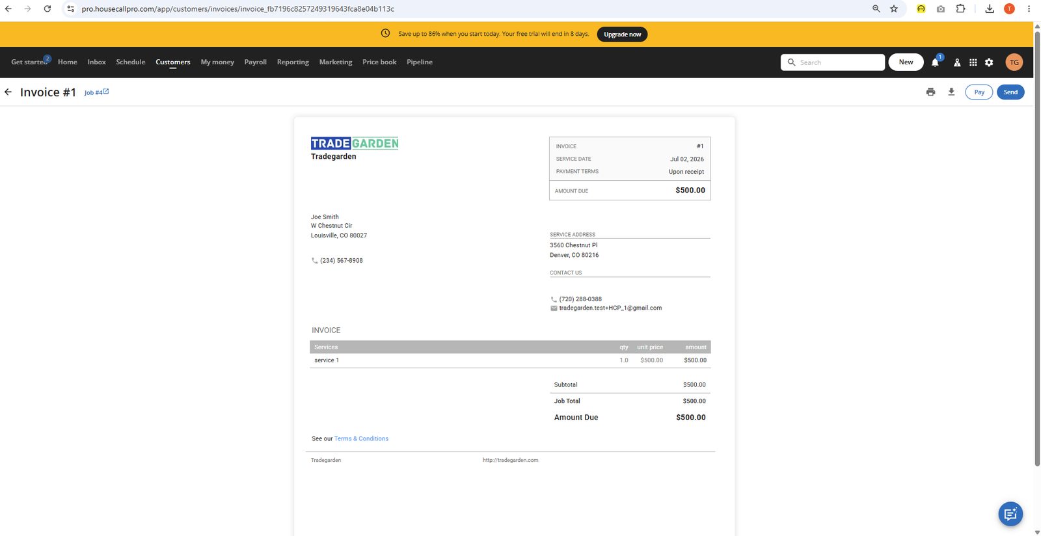Download the invoice with download icon
The image size is (1041, 536).
tap(951, 92)
